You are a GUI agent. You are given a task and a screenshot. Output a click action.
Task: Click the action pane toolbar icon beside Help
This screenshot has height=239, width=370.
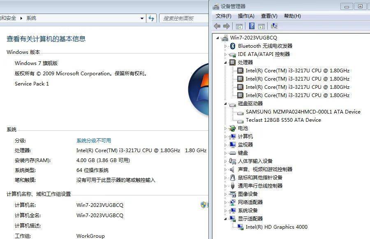point(261,26)
